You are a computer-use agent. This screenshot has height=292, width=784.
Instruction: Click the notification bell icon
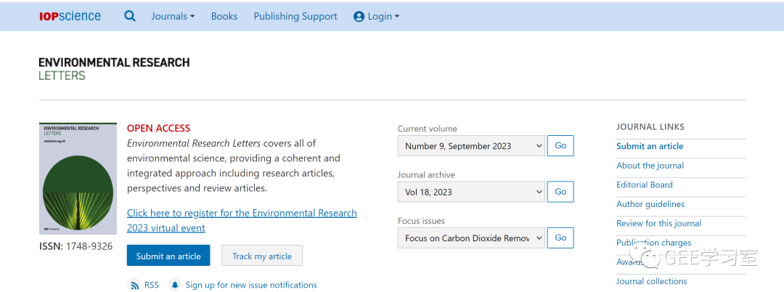point(174,285)
